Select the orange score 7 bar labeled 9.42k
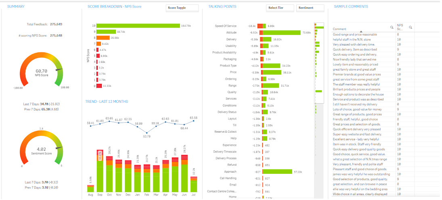Screen dimensions: 442x200 [98, 44]
